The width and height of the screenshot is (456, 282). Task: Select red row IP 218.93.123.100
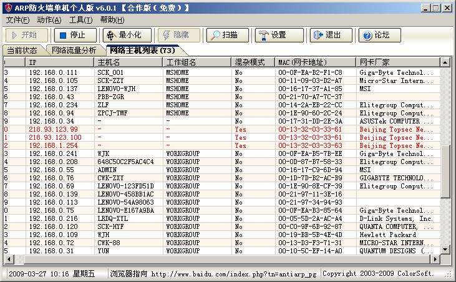(222, 137)
